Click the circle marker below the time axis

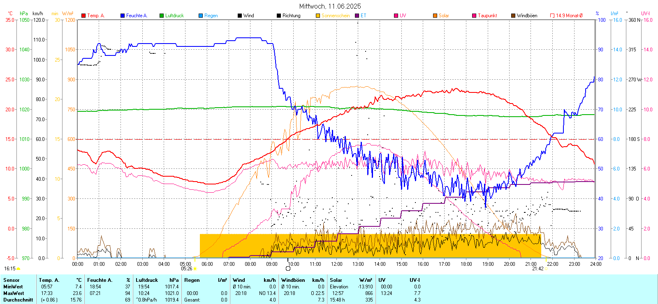[288, 268]
